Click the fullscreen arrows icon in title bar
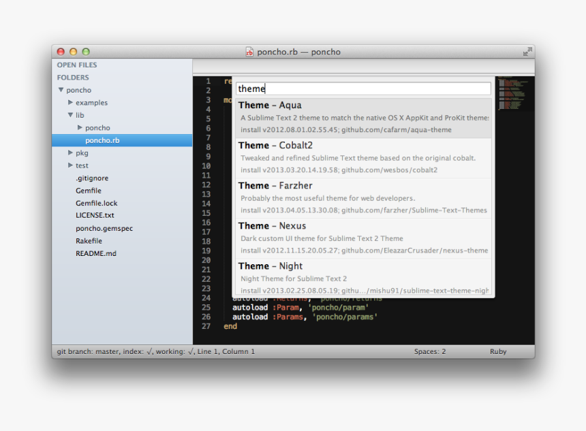Viewport: 586px width, 431px height. pos(527,52)
